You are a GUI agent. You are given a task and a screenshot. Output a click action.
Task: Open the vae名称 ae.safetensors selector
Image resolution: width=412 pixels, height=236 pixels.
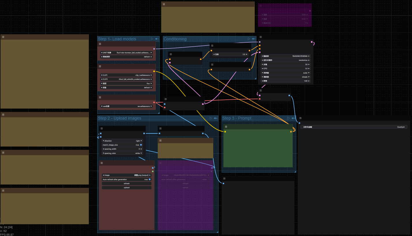(127, 106)
